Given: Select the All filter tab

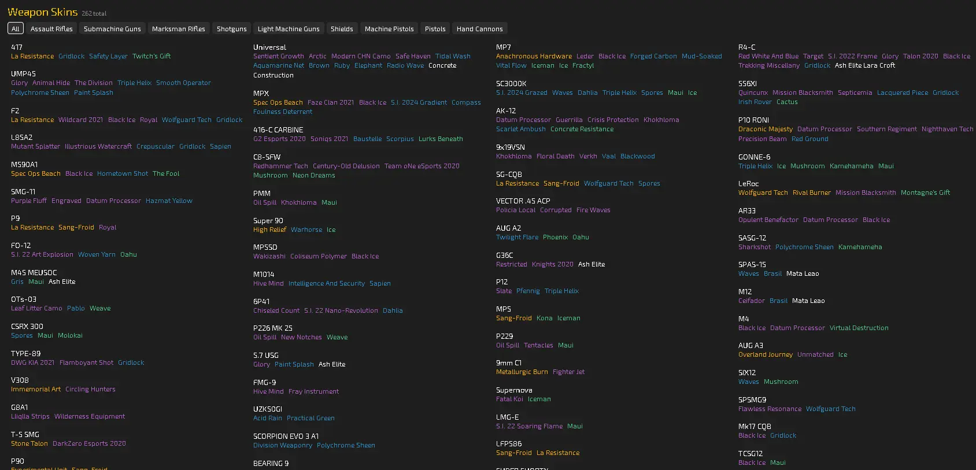Looking at the screenshot, I should pos(16,28).
